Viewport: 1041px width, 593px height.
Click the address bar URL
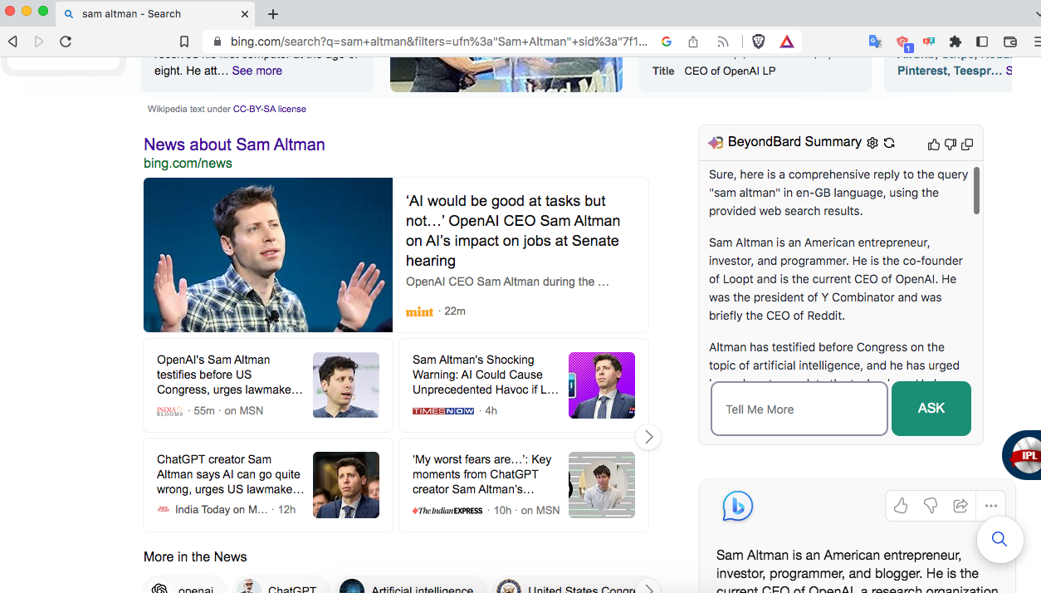point(439,42)
